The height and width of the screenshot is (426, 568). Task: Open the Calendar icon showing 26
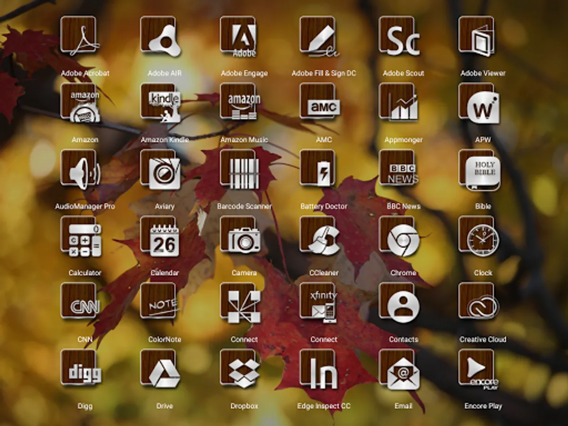coord(160,236)
